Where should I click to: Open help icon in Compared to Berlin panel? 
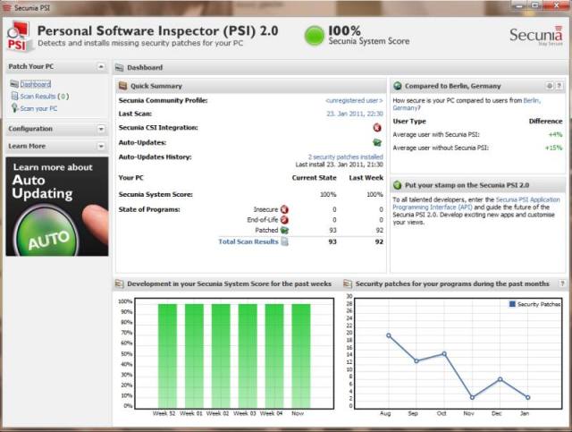pos(559,86)
